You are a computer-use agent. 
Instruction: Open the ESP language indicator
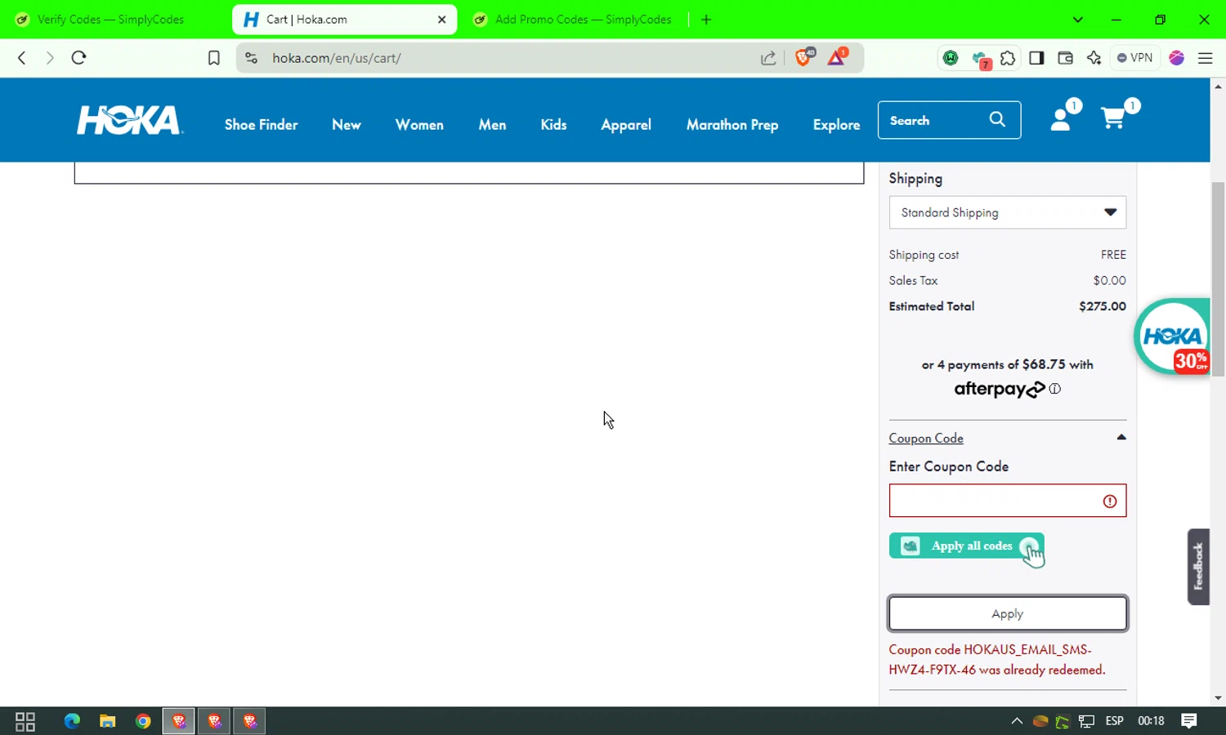[x=1115, y=721]
